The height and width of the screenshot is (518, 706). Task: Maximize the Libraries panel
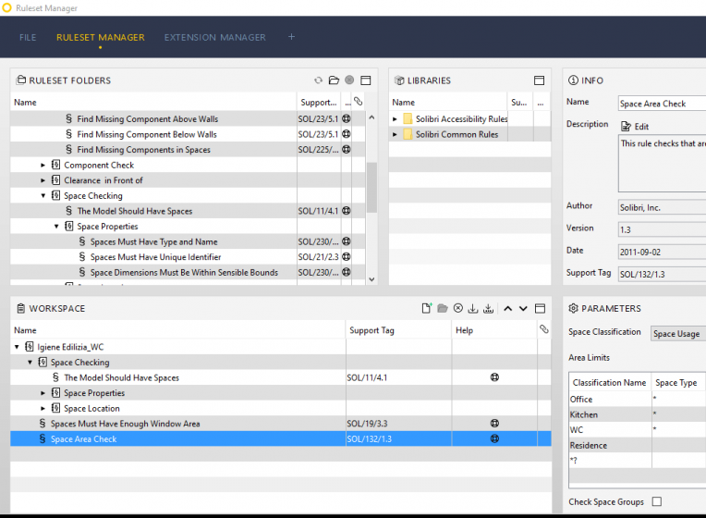point(539,80)
